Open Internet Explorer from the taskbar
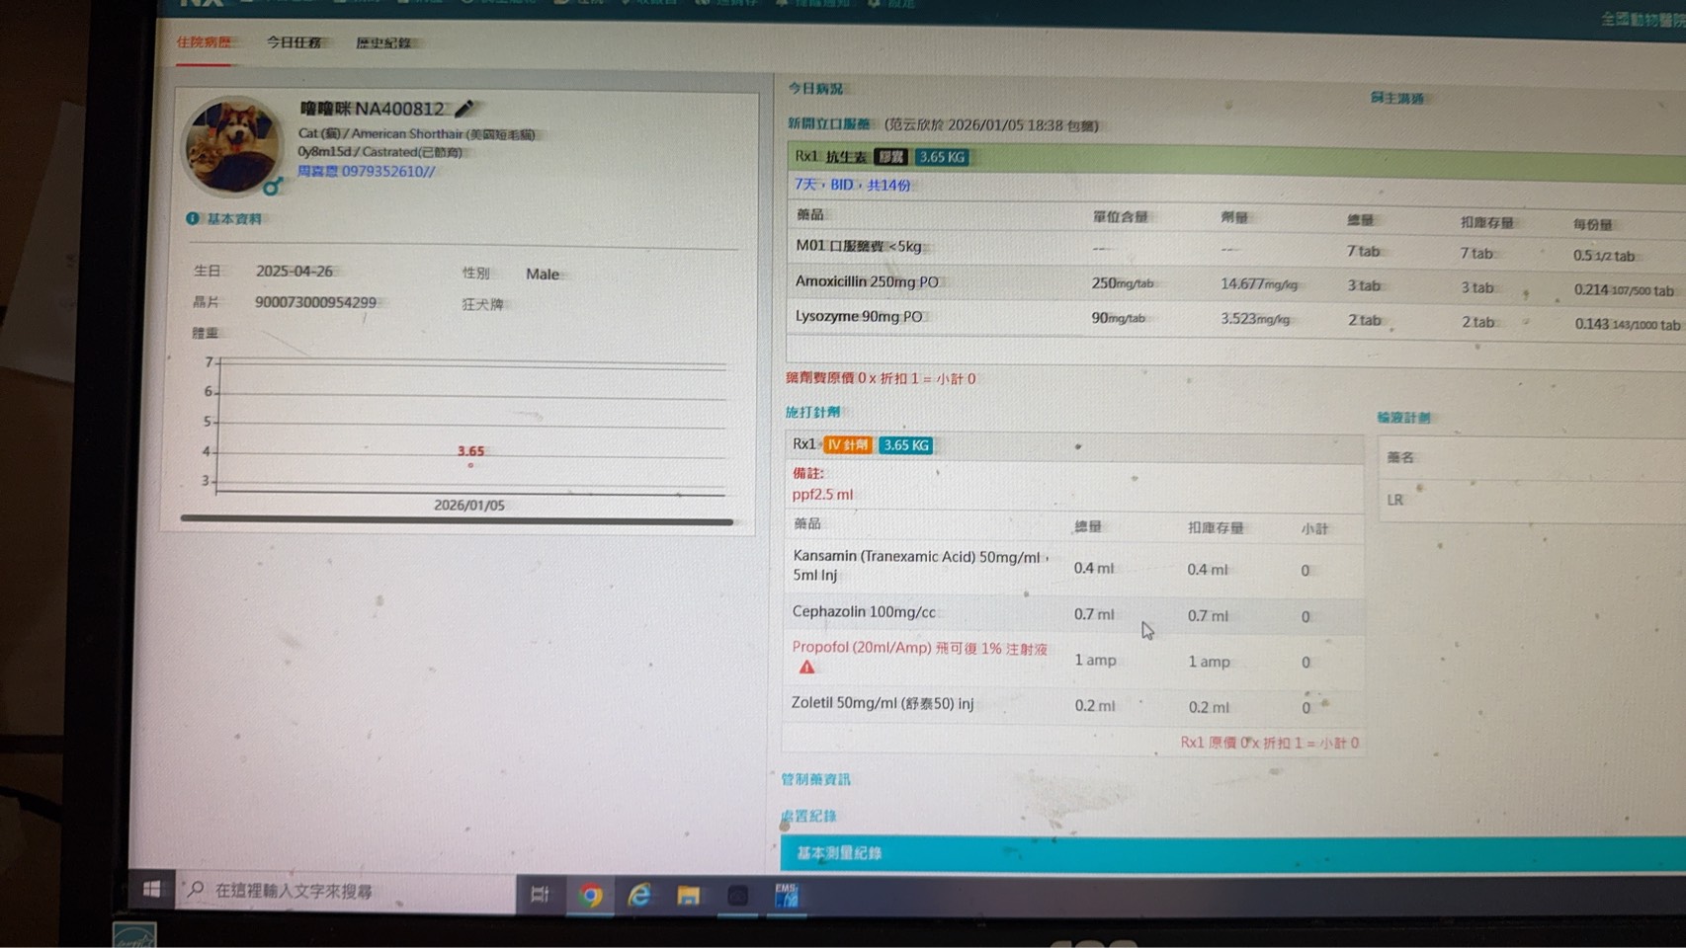1686x948 pixels. [639, 895]
